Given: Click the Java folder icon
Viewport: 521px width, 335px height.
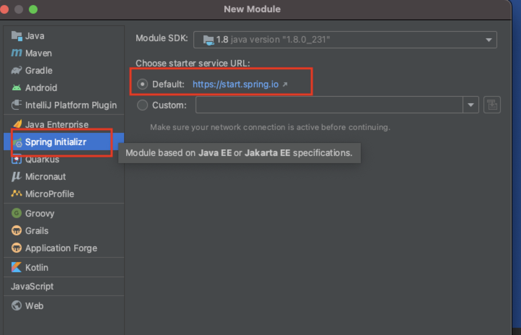Looking at the screenshot, I should pyautogui.click(x=17, y=36).
